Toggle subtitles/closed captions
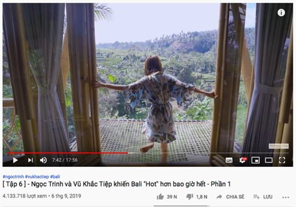This screenshot has height=207, width=296. pyautogui.click(x=229, y=160)
